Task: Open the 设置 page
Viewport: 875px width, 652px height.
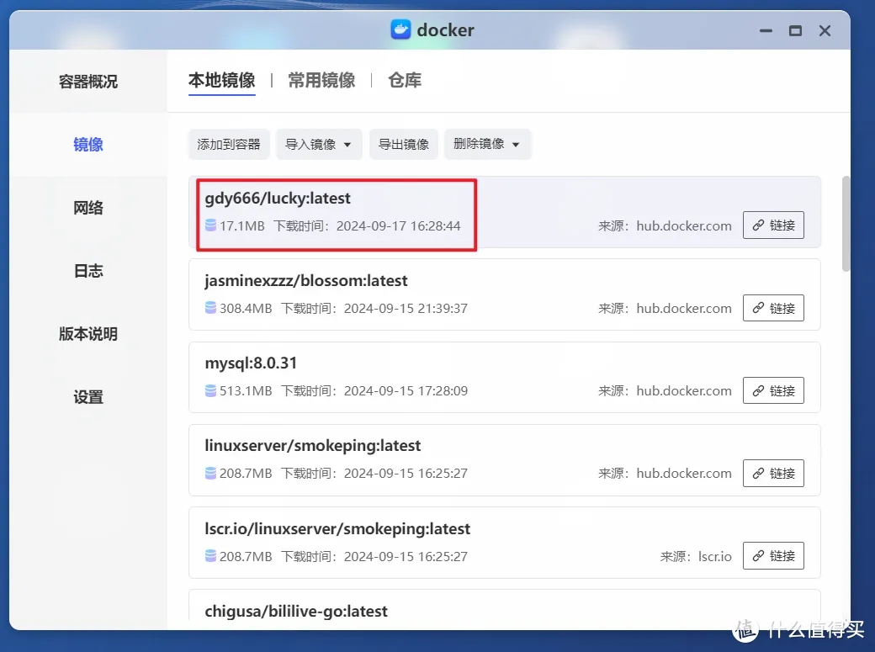Action: [x=87, y=396]
